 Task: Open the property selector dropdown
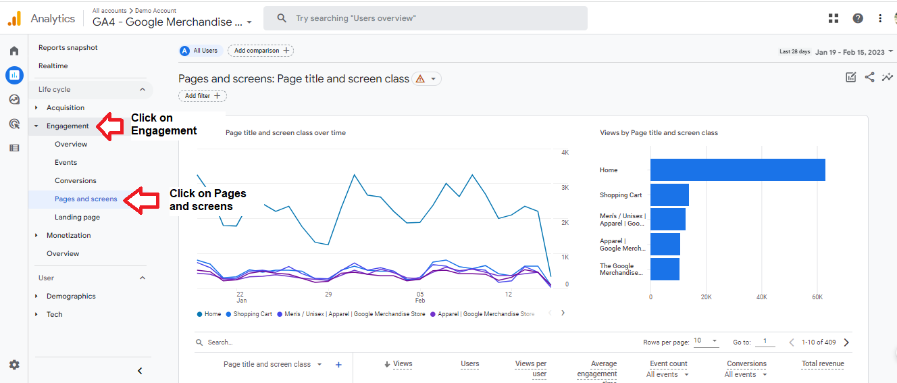[x=173, y=22]
